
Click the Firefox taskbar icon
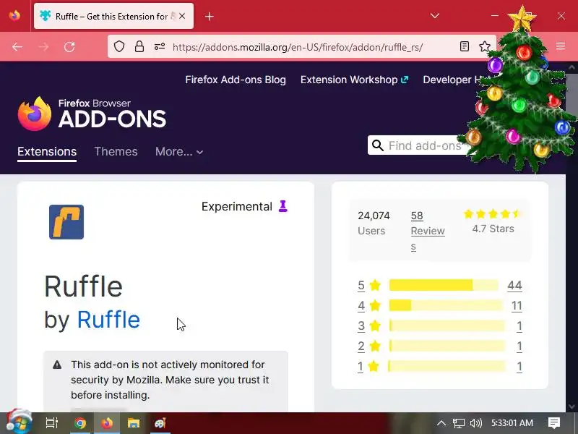pos(107,423)
